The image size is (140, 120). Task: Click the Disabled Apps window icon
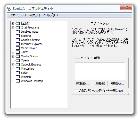tap(18, 32)
